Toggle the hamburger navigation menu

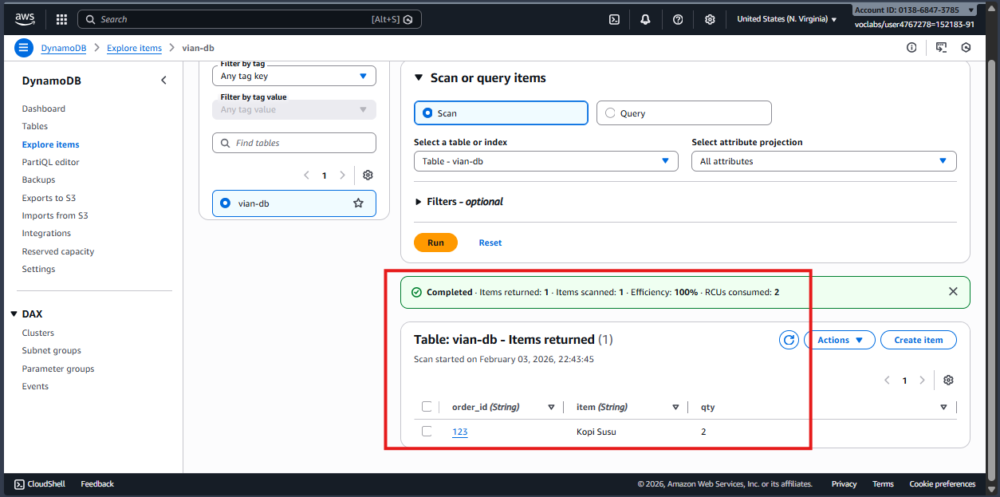[x=24, y=48]
